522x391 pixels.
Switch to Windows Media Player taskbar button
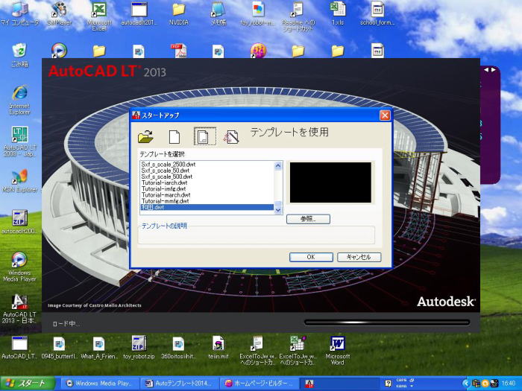click(x=99, y=384)
